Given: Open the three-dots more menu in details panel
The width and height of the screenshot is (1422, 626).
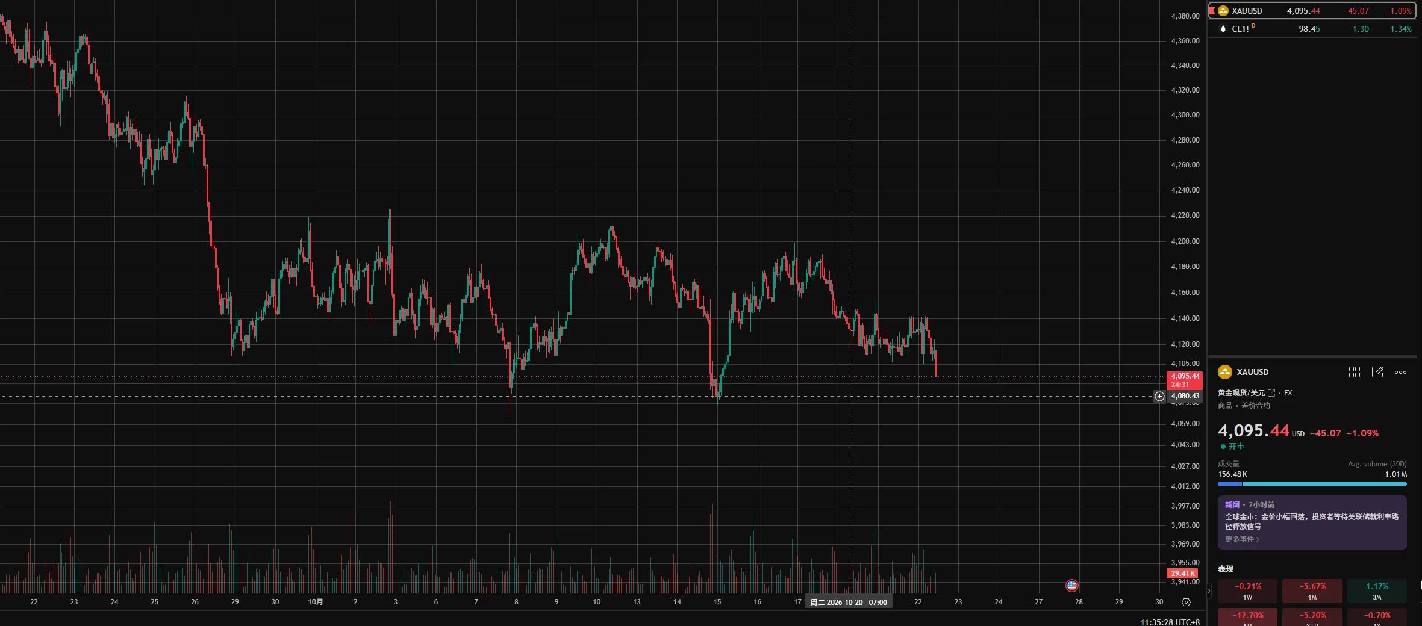Looking at the screenshot, I should tap(1400, 372).
